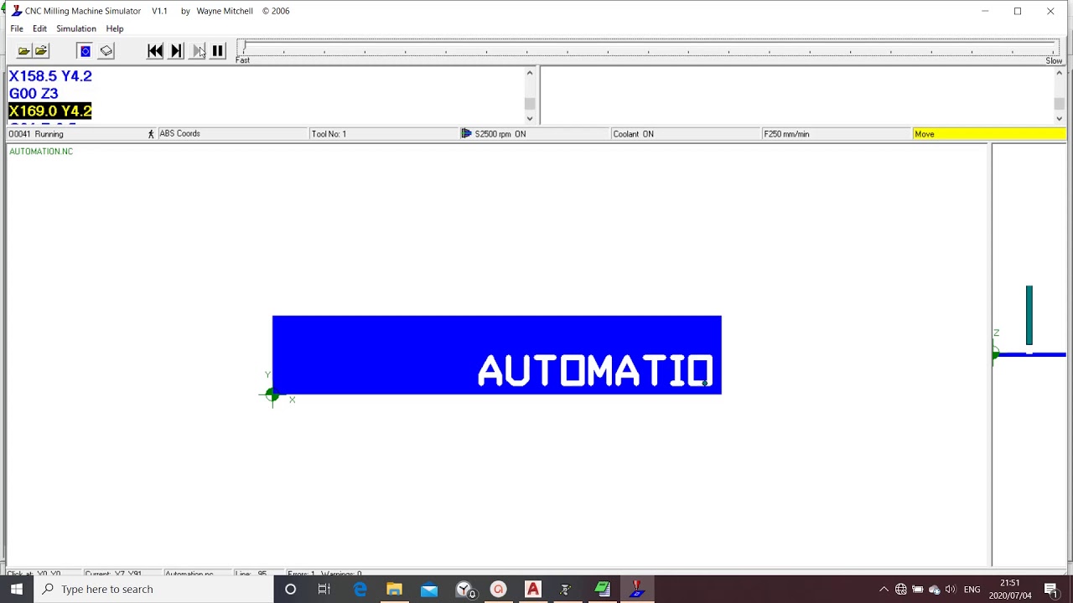Rewind the simulation to start
Viewport: 1073px width, 603px height.
coord(155,51)
